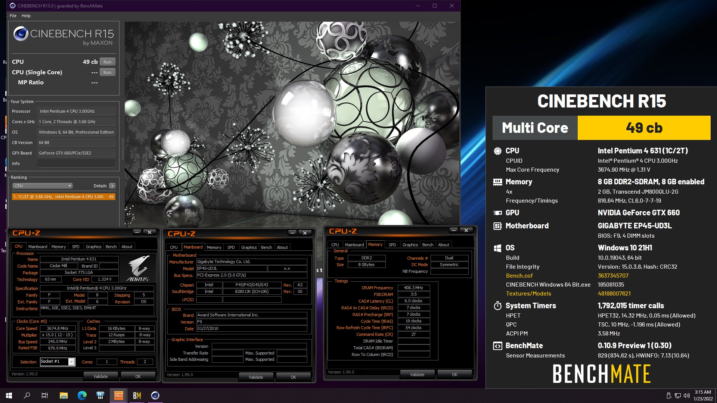717x403 pixels.
Task: Open the SPD tab in left CPU-Z window
Action: point(76,247)
